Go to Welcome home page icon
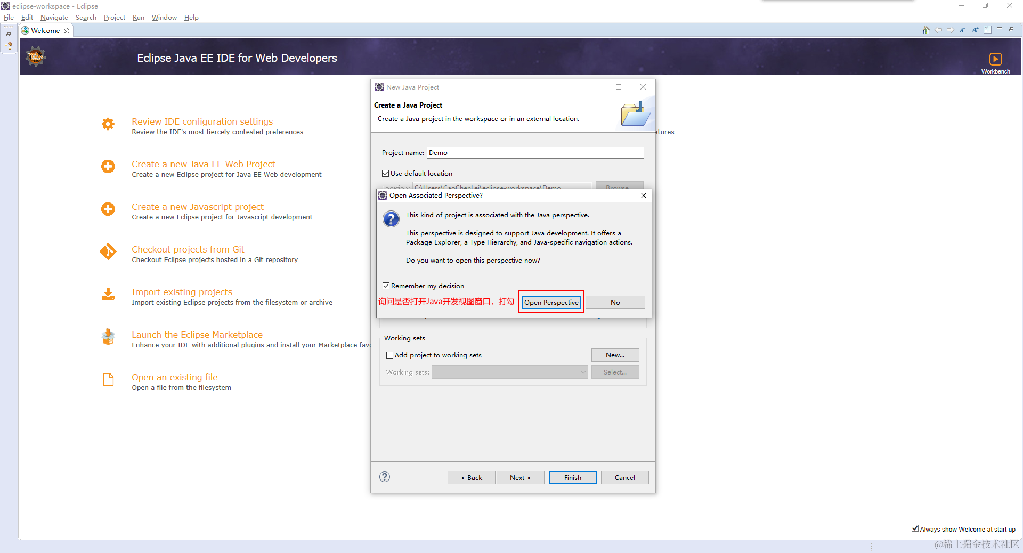The height and width of the screenshot is (553, 1023). coord(926,30)
